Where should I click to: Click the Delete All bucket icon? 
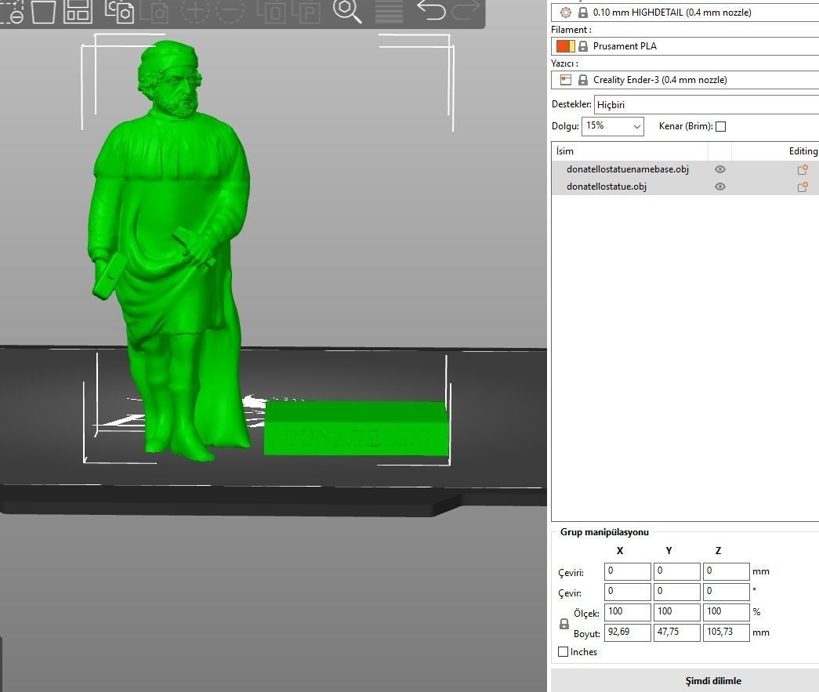pyautogui.click(x=43, y=12)
